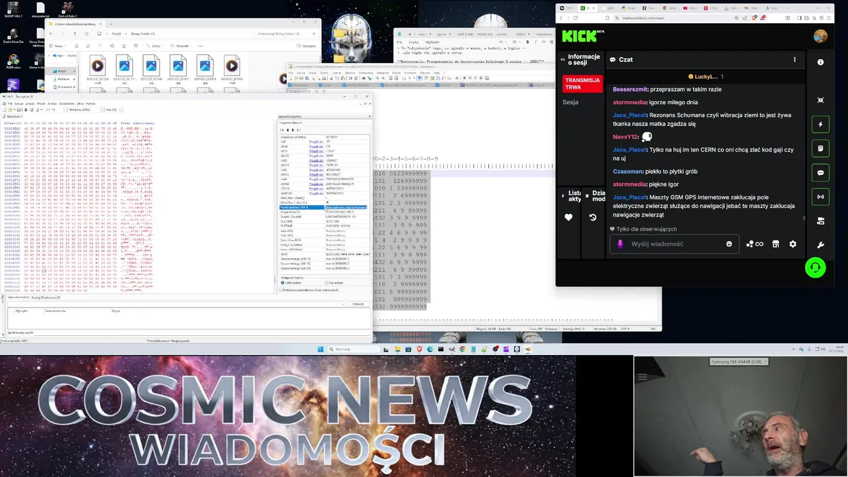Open the Plik menu in HxD
Image resolution: width=848 pixels, height=477 pixels.
[x=10, y=103]
